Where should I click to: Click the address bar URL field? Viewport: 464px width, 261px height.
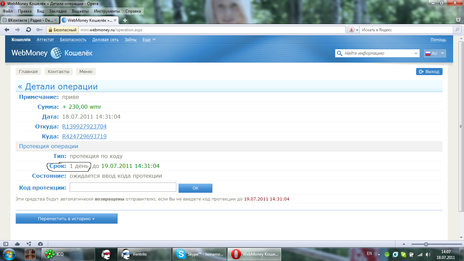tap(212, 30)
